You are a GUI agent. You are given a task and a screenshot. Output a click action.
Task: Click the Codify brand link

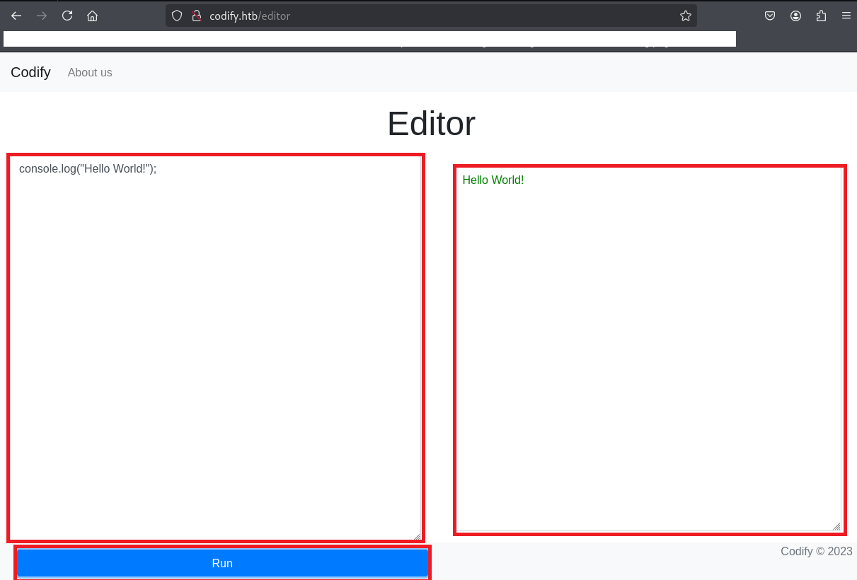point(30,72)
